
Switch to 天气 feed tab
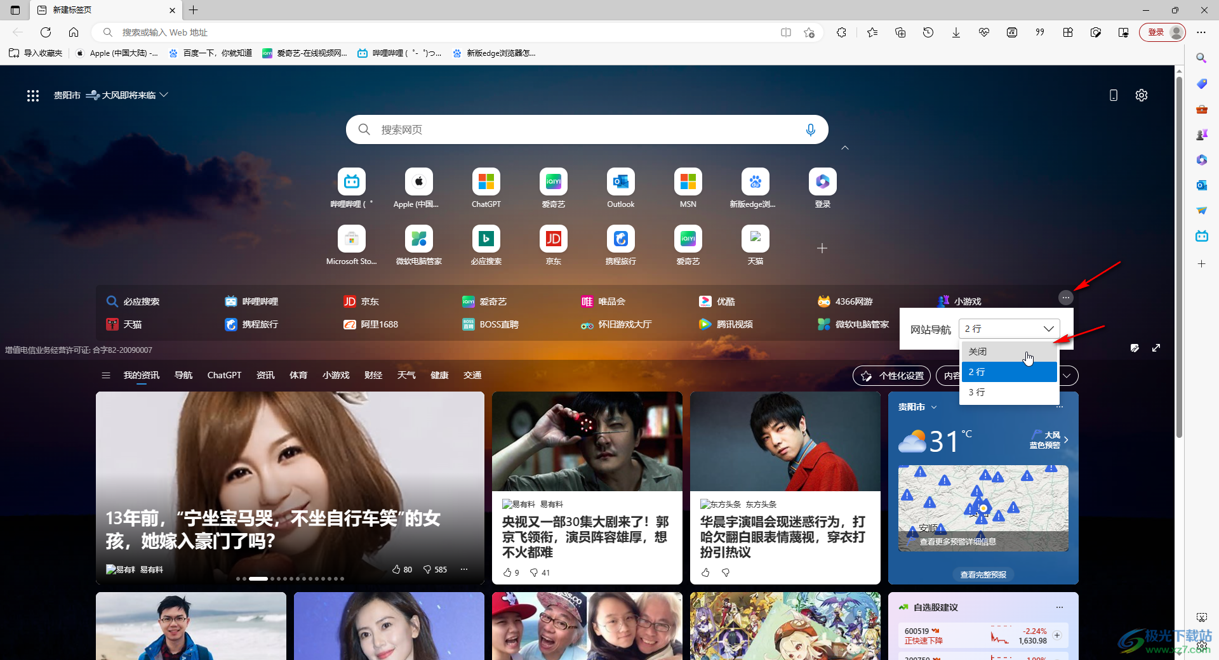pos(406,376)
